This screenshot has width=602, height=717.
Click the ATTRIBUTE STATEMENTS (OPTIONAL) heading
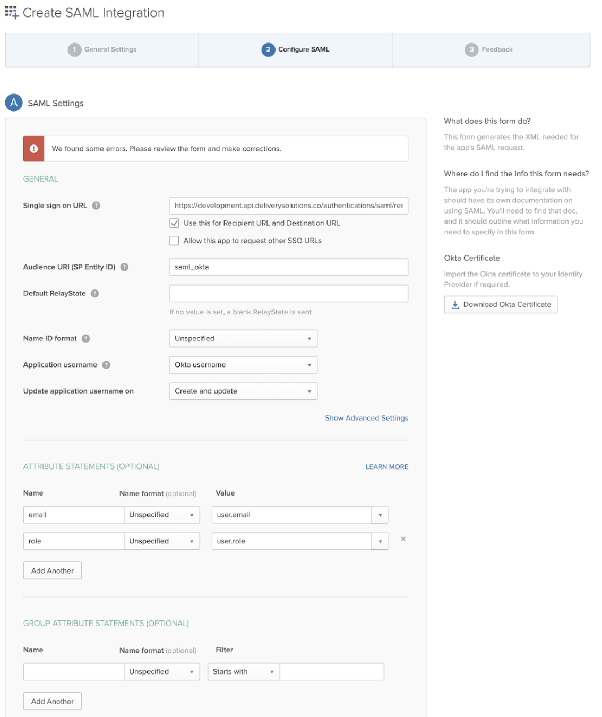91,466
